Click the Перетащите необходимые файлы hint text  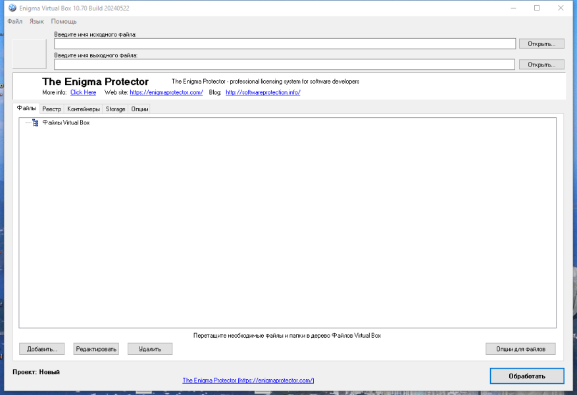[x=287, y=336]
